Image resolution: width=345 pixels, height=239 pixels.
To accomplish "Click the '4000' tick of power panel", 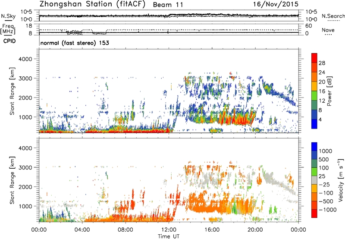I will coord(25,59).
